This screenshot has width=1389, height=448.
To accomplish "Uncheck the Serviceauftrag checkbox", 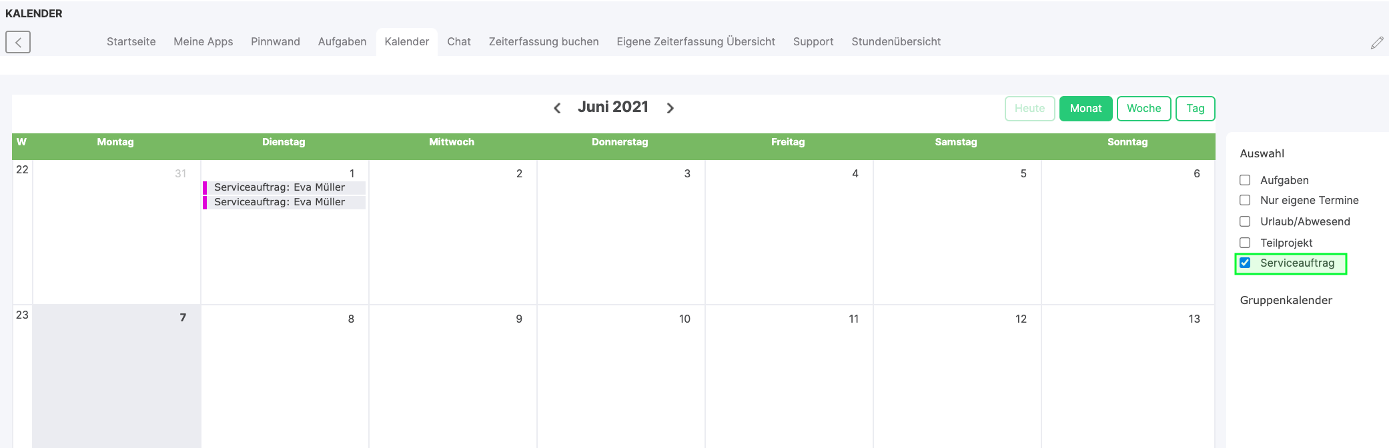I will pyautogui.click(x=1245, y=263).
